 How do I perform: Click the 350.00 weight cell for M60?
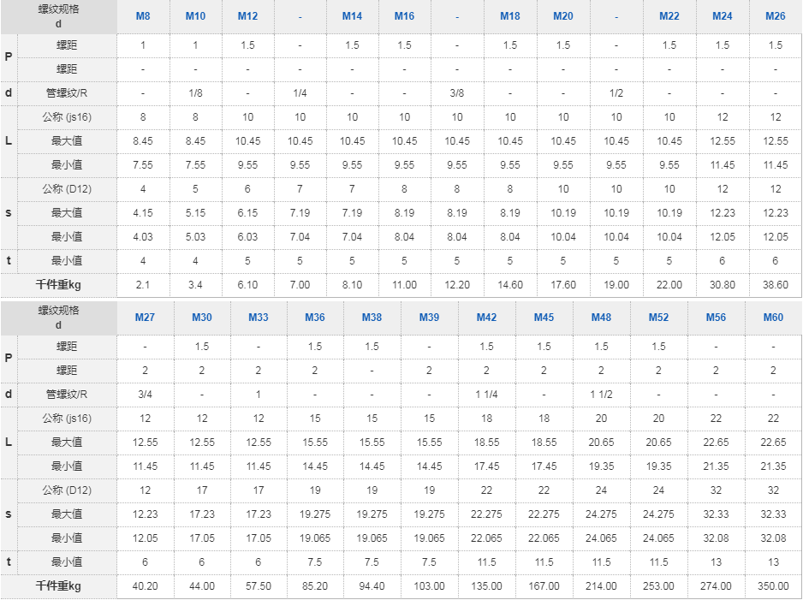[773, 586]
